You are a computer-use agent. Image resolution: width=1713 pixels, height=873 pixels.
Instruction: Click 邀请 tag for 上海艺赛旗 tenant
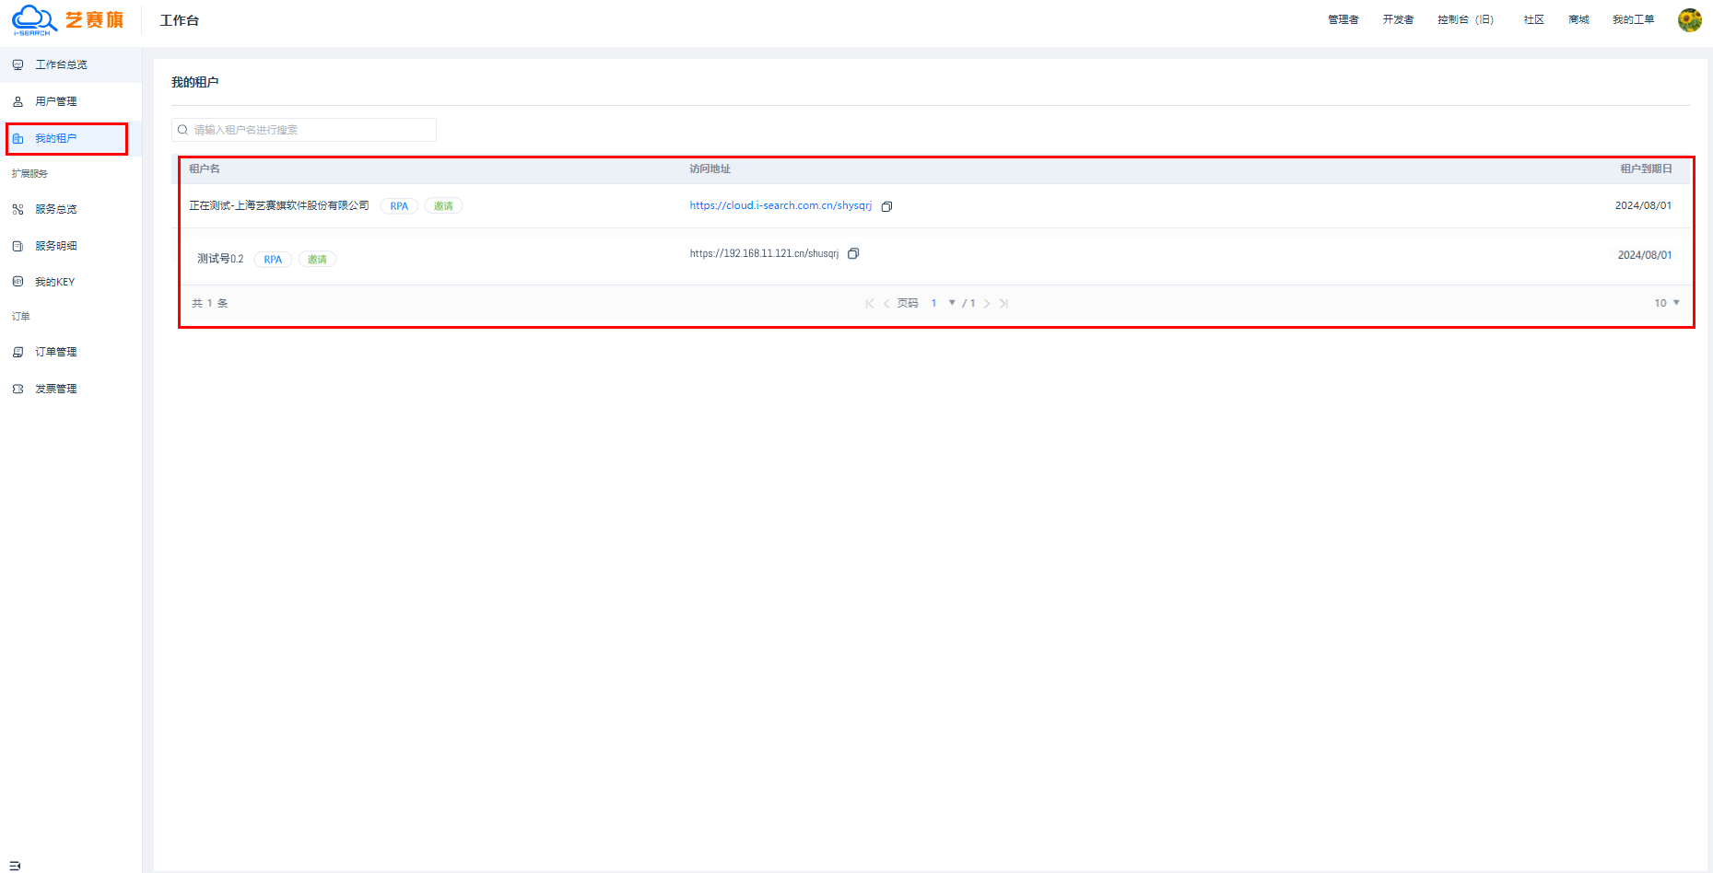(x=443, y=206)
